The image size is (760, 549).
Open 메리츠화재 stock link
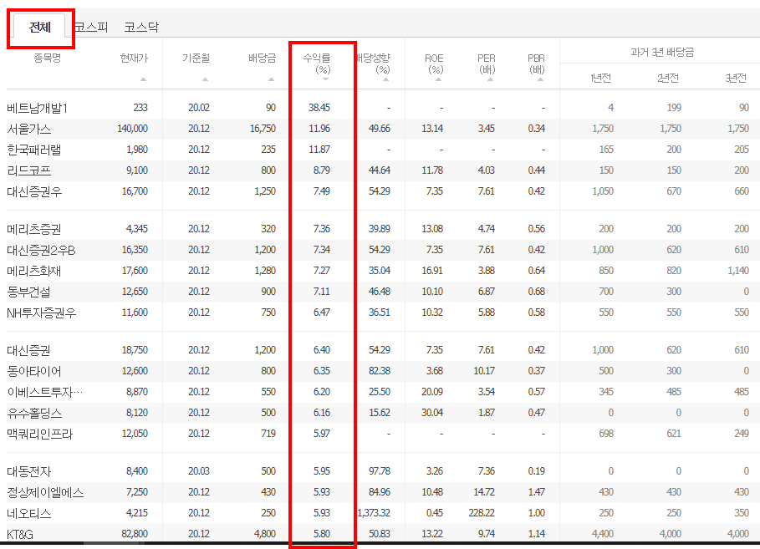[x=34, y=271]
